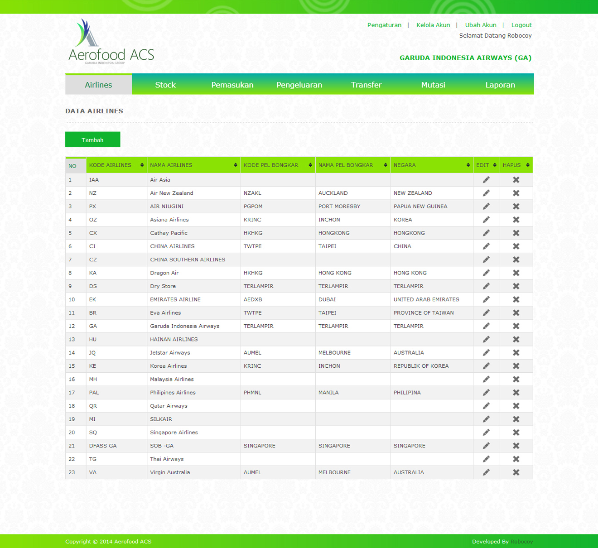Edit the Jetstar Airways row
The width and height of the screenshot is (598, 548).
486,353
